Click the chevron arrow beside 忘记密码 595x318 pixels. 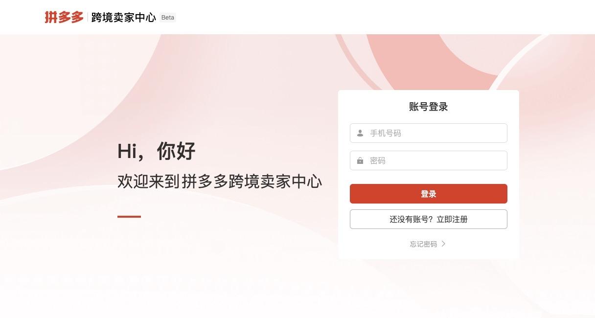click(443, 244)
